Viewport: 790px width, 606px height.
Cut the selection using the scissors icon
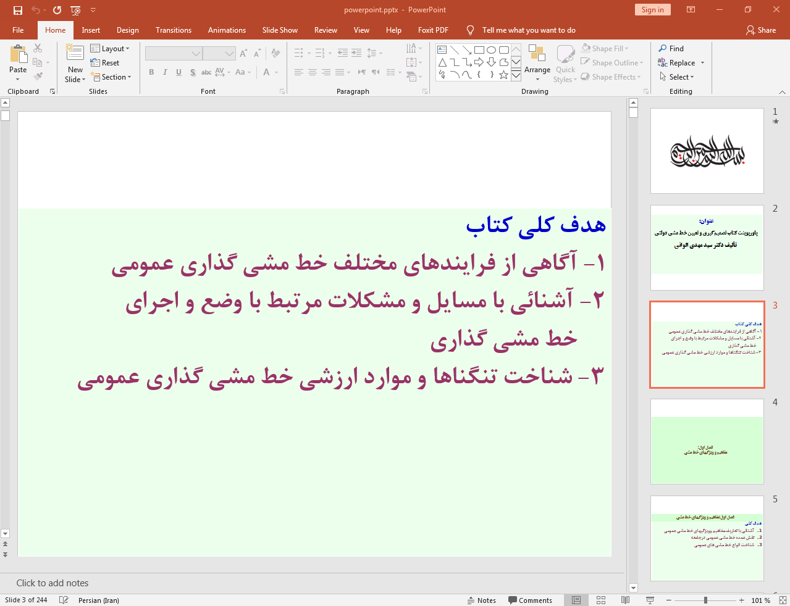(38, 48)
